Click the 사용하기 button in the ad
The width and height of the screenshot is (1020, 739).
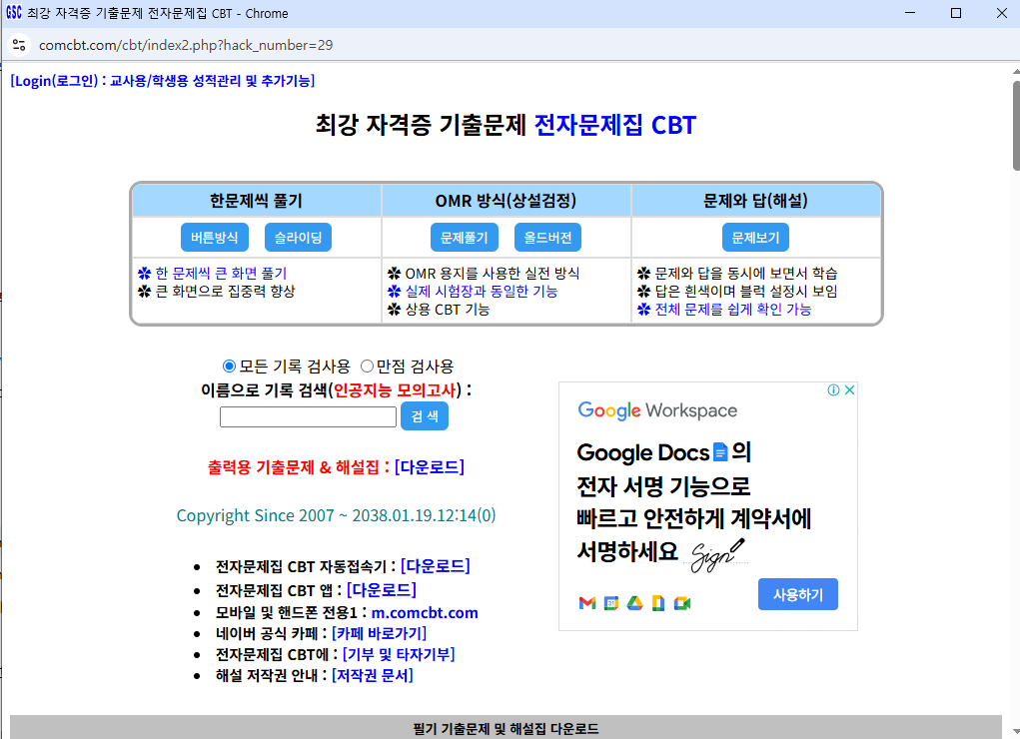797,593
